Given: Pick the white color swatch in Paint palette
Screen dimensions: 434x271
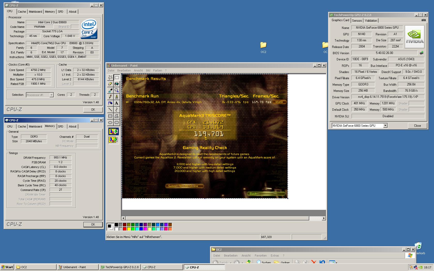Looking at the screenshot, I should point(117,229).
